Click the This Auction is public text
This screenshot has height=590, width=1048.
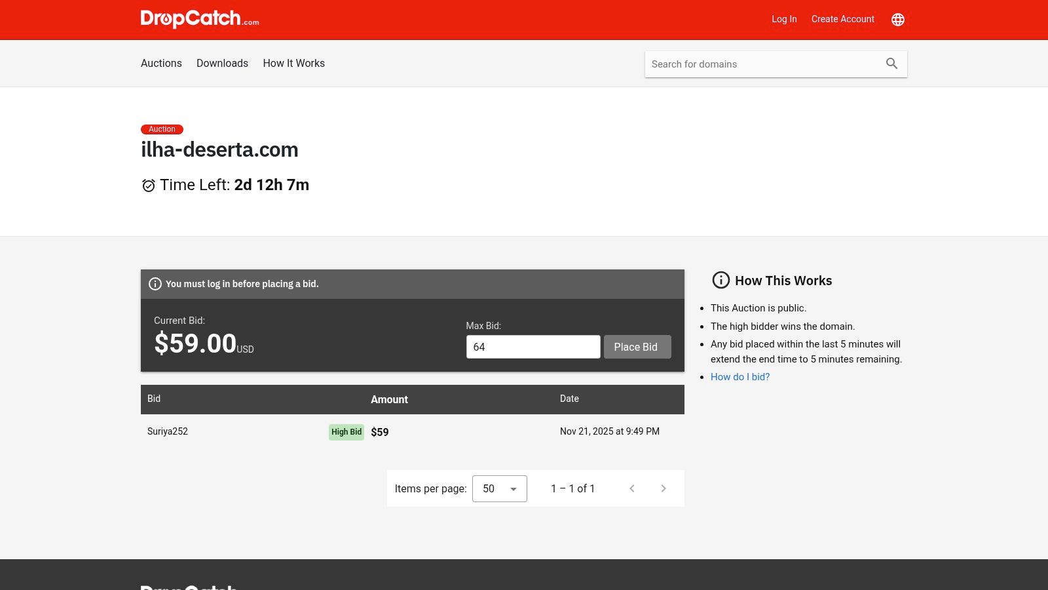pos(758,308)
